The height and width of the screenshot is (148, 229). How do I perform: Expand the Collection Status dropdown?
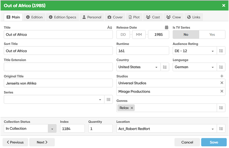click(52, 129)
